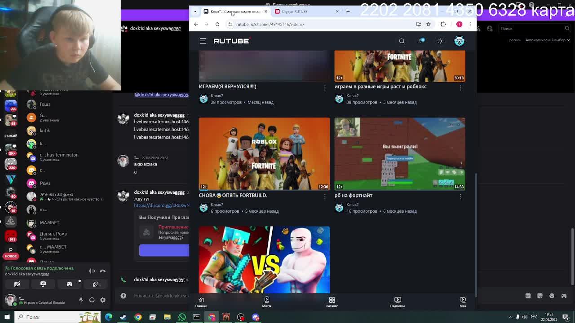Click the Discord plus attachment button

coord(123,296)
